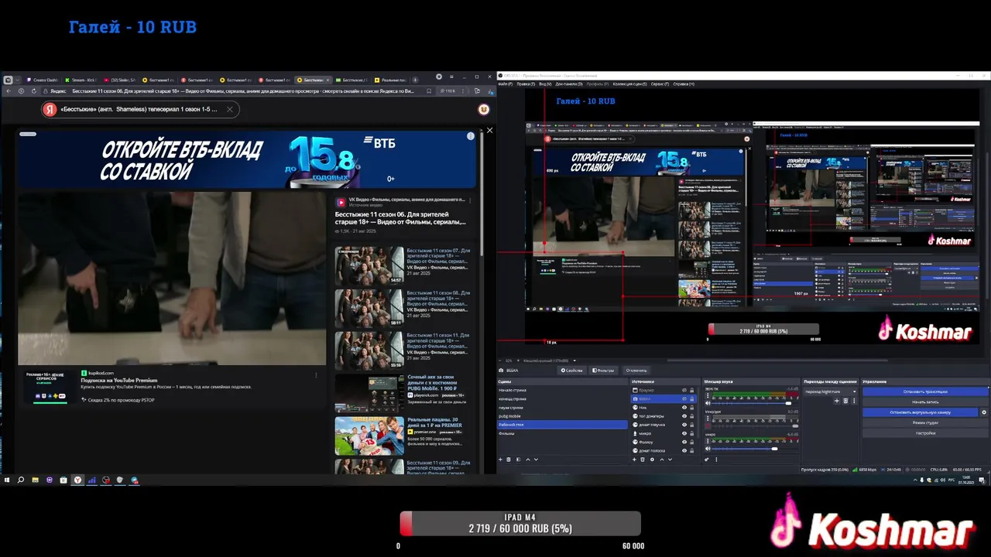Click Остановить виртуальную камеру button

[920, 412]
